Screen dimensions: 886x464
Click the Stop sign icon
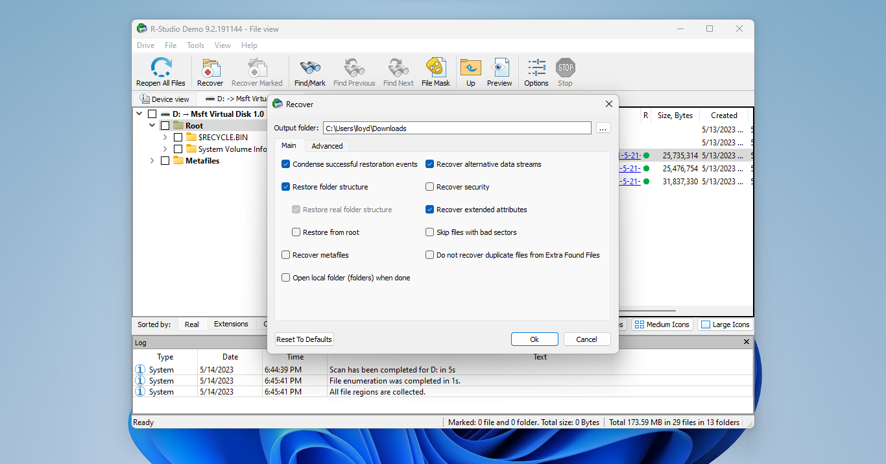tap(566, 67)
